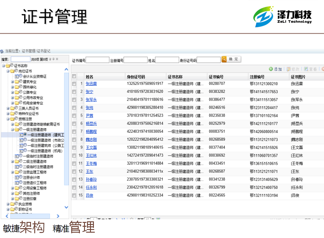Select the row checkbox for 魏志刚
This screenshot has width=324, height=238.
(x=74, y=140)
